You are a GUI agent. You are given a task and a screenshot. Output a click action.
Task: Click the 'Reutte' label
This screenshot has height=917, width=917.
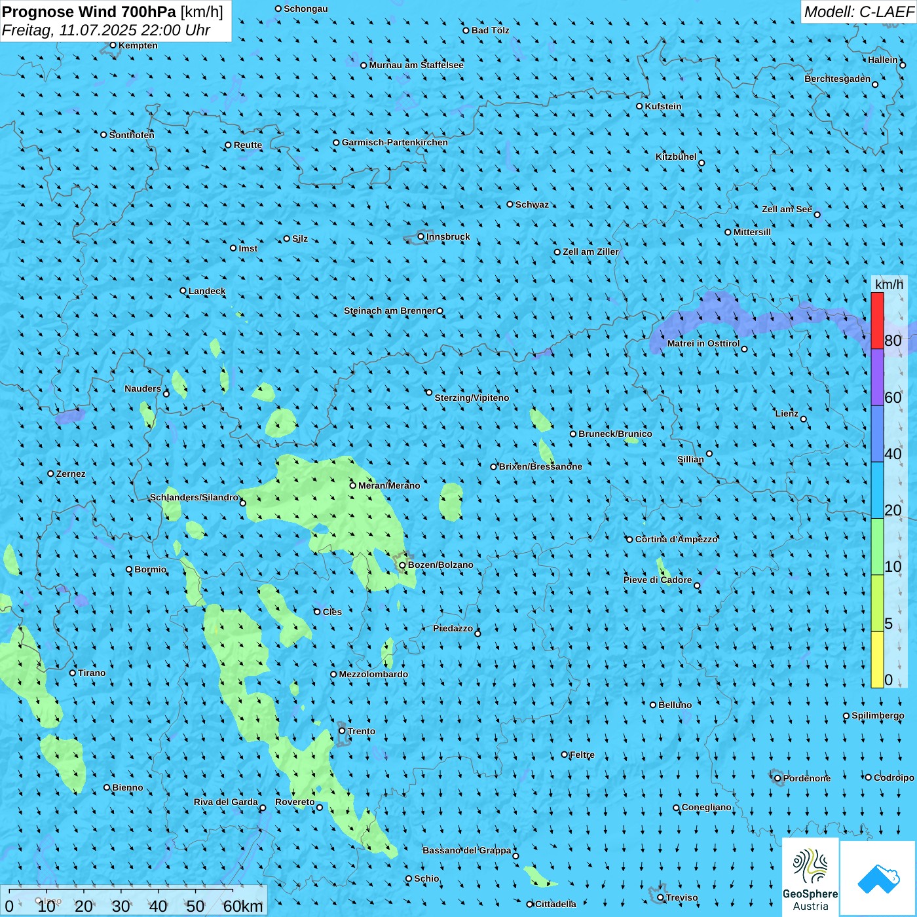pyautogui.click(x=248, y=145)
